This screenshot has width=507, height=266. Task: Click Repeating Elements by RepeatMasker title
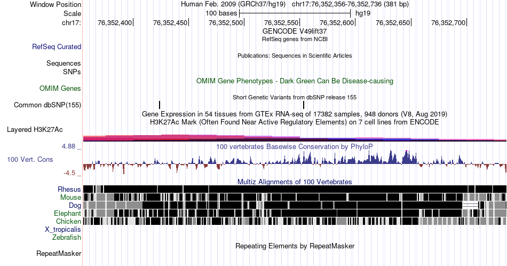tap(295, 246)
